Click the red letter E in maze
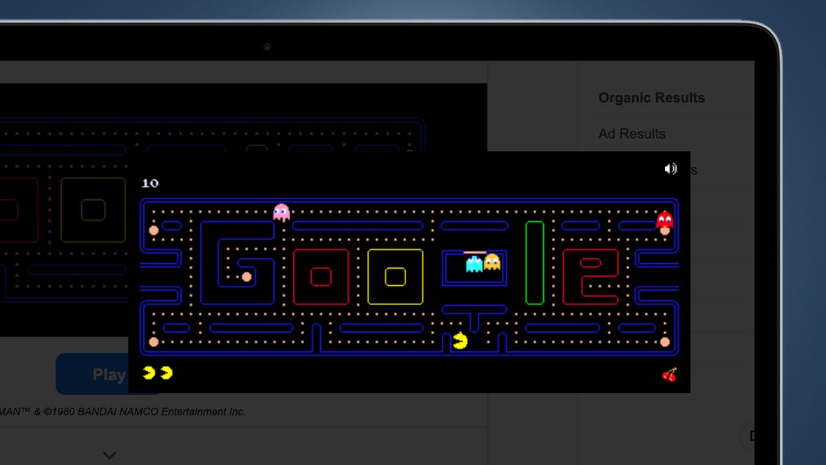The image size is (826, 465). pos(591,277)
